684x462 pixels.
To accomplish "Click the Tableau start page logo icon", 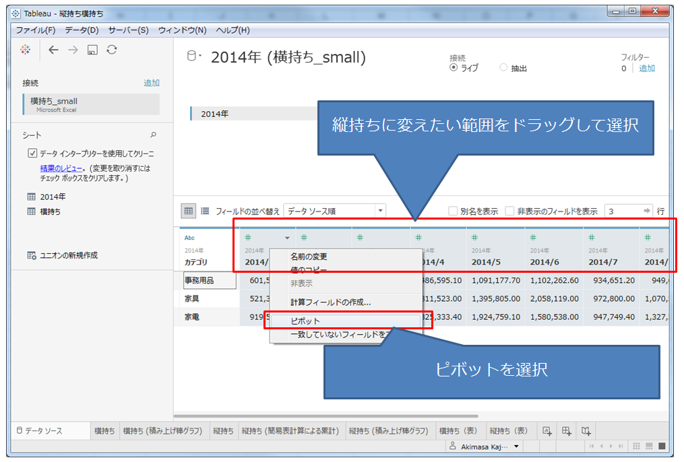I will point(26,50).
